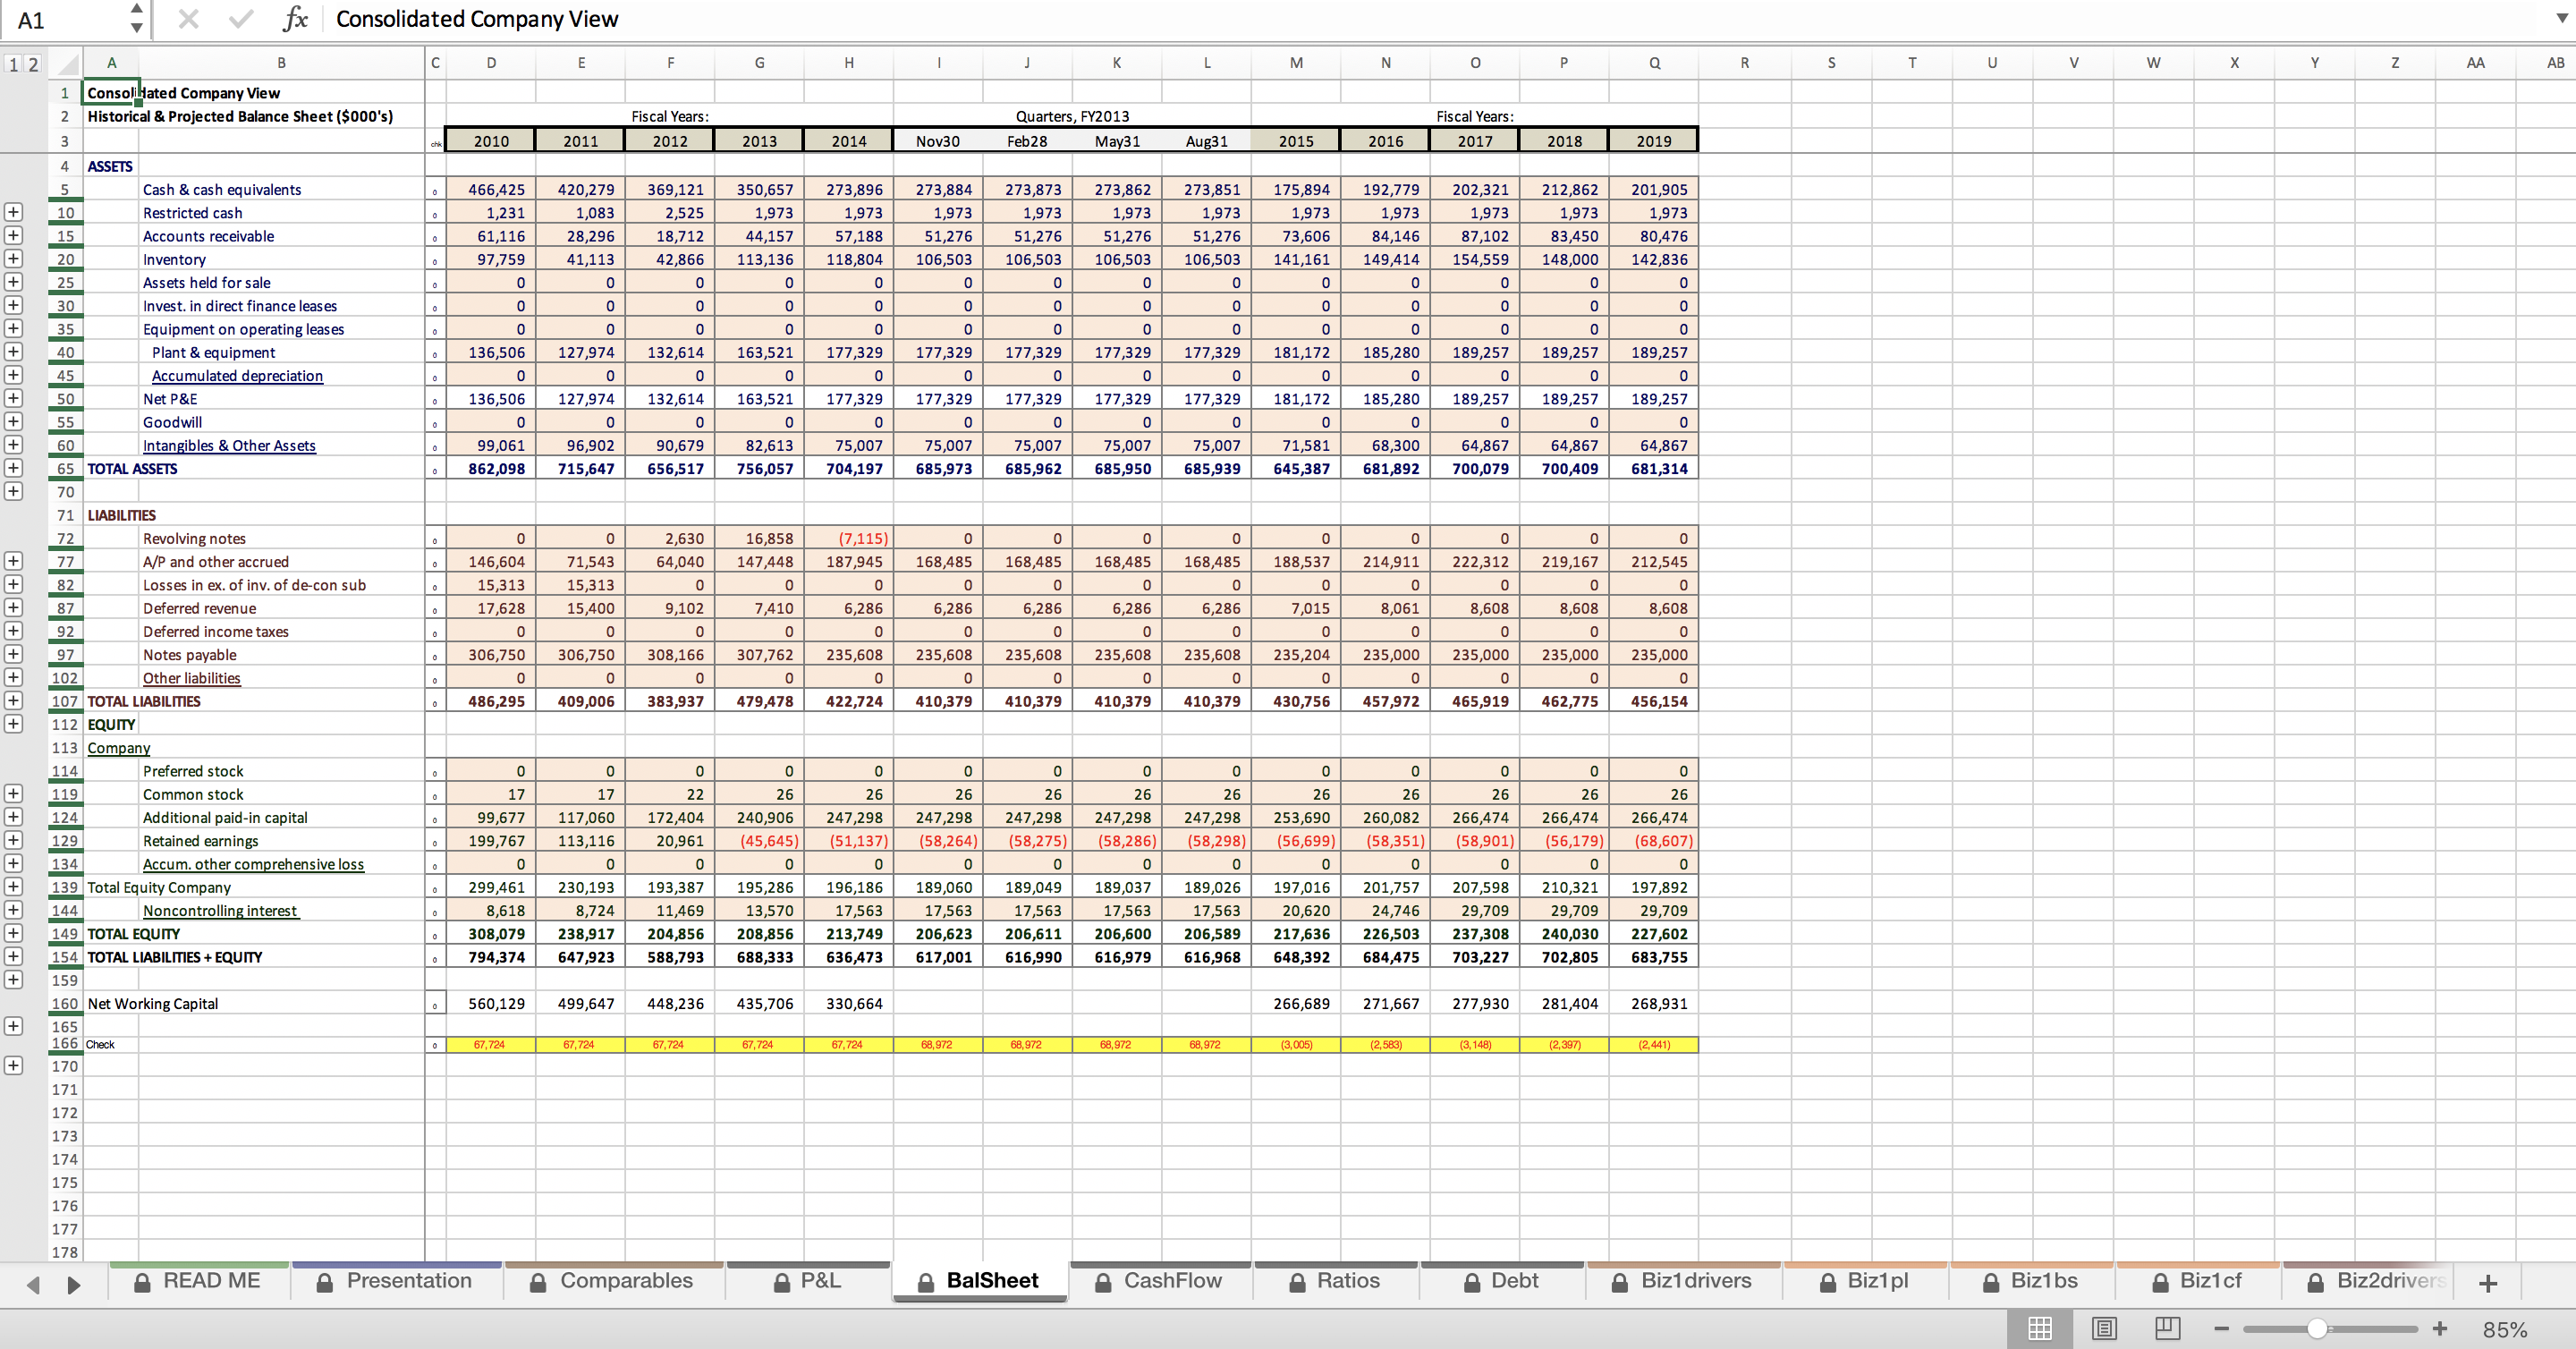The image size is (2576, 1349).
Task: Add a new sheet with plus button
Action: click(2489, 1283)
